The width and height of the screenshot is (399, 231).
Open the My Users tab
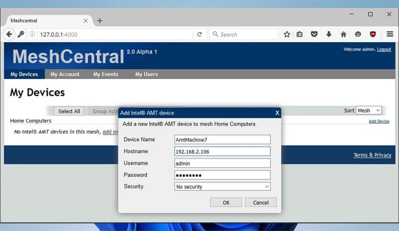coord(147,74)
